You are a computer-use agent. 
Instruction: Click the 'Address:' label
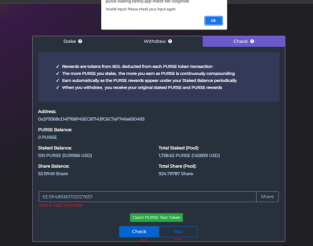(47, 112)
